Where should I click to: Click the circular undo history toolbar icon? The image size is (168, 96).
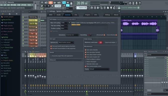[130, 3]
